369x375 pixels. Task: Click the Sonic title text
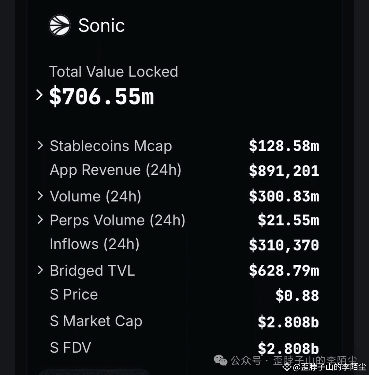click(101, 25)
